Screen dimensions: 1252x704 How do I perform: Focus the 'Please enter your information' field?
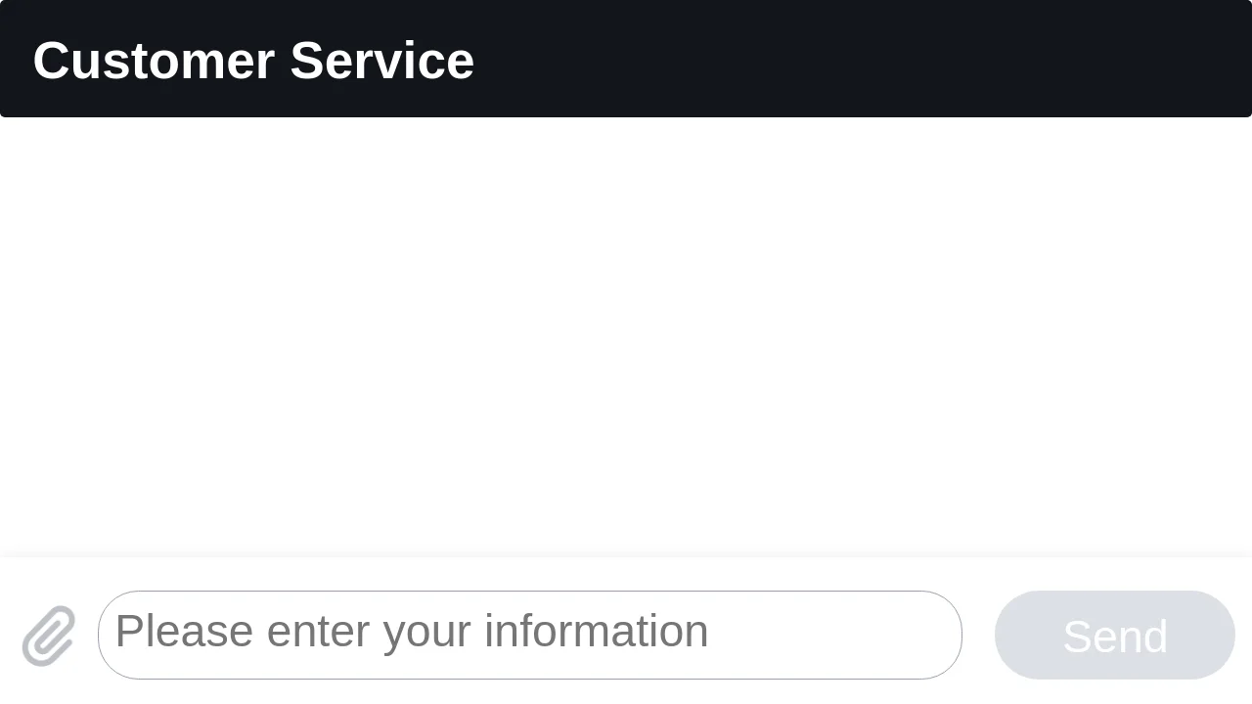coord(530,635)
